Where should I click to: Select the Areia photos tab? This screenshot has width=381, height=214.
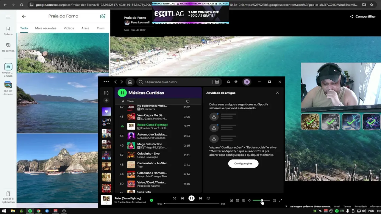click(85, 28)
